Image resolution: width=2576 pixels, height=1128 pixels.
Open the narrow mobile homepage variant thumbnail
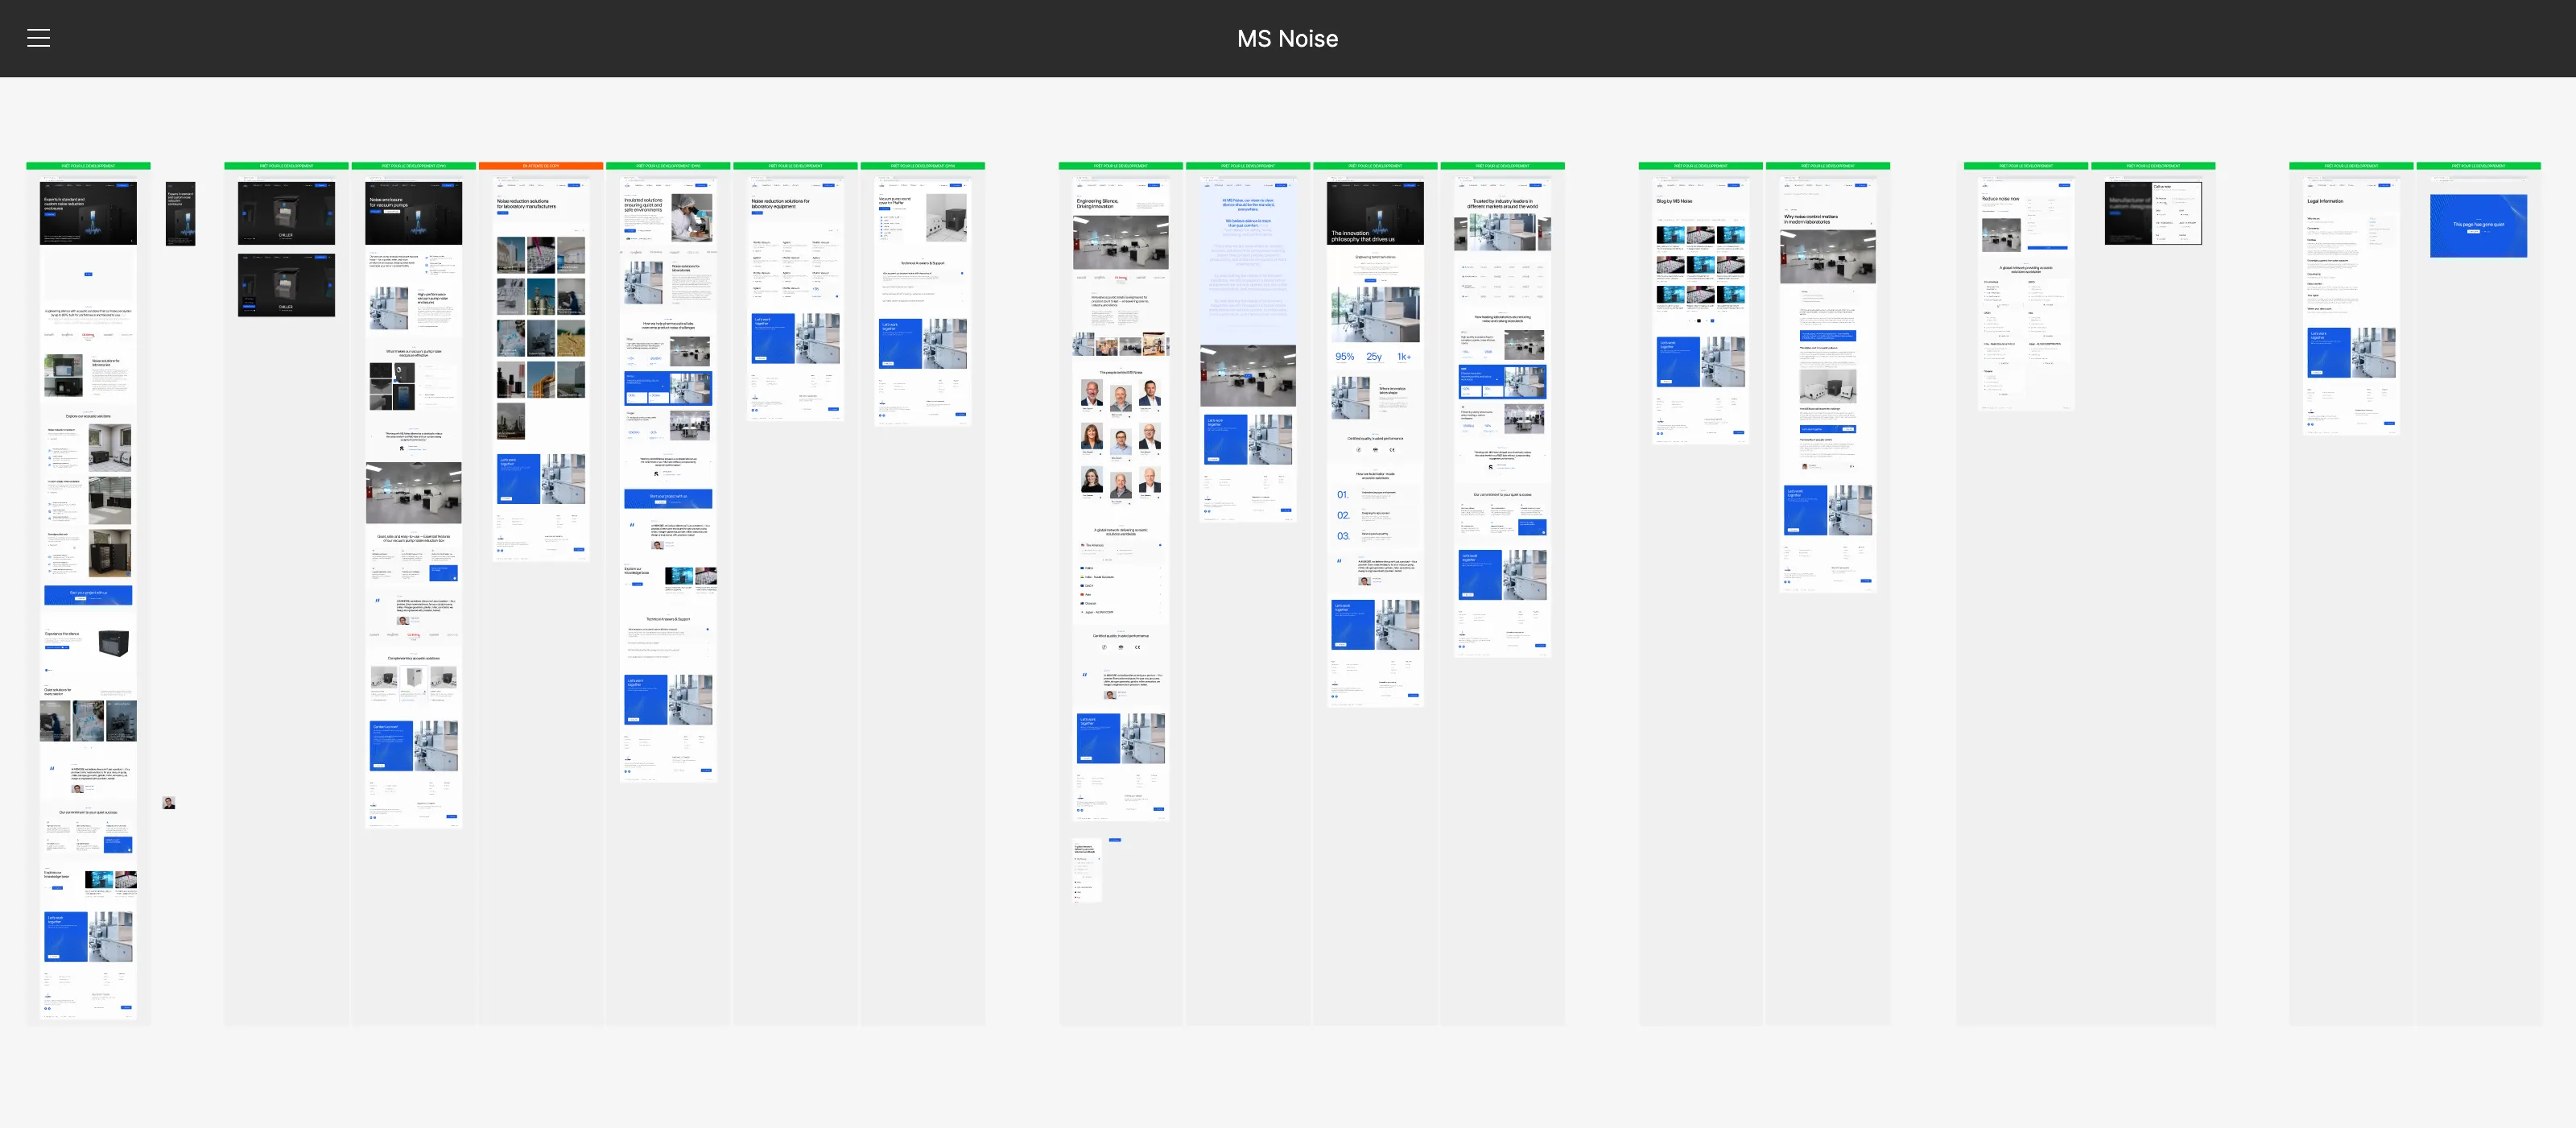(x=180, y=213)
